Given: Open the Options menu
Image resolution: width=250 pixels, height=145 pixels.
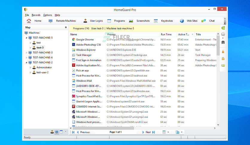Looking at the screenshot, I should click(x=48, y=15).
